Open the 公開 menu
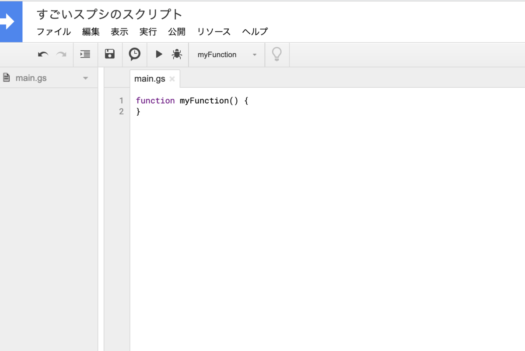Image resolution: width=525 pixels, height=351 pixels. click(177, 31)
